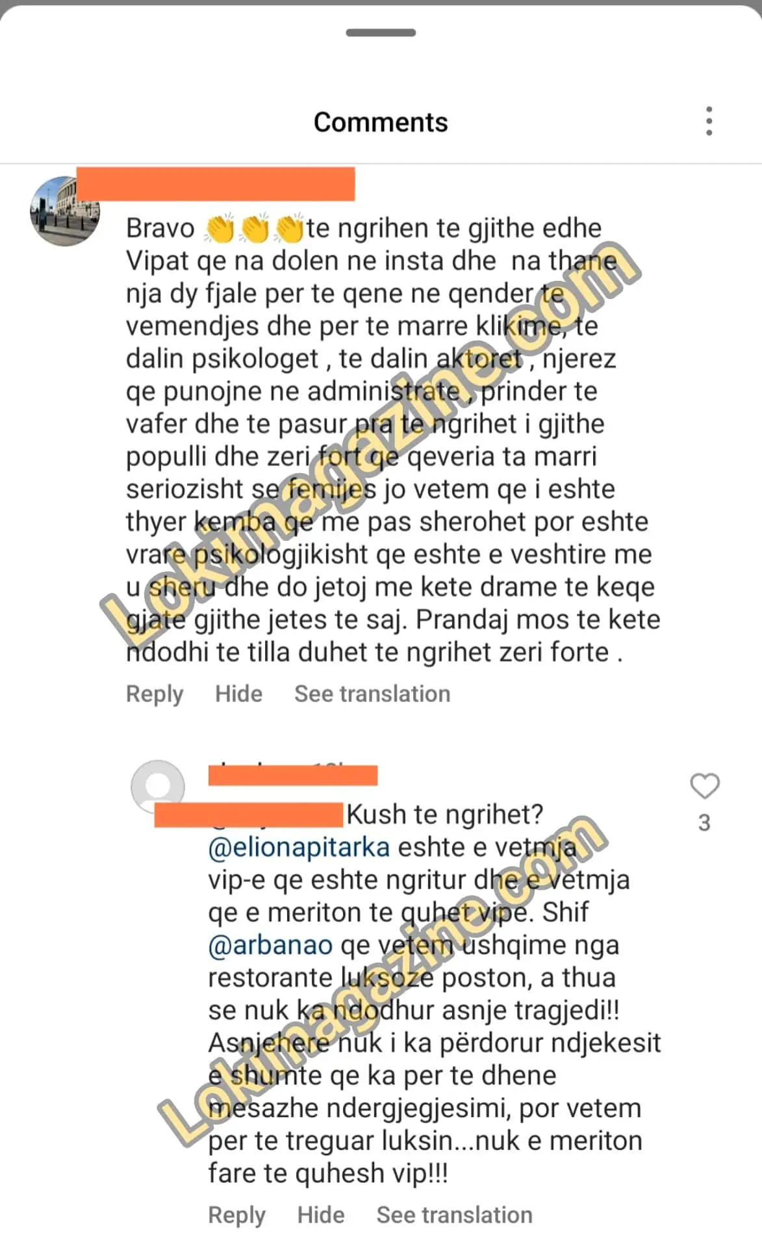Open the first commenter's building profile picture
The image size is (762, 1248).
[65, 211]
